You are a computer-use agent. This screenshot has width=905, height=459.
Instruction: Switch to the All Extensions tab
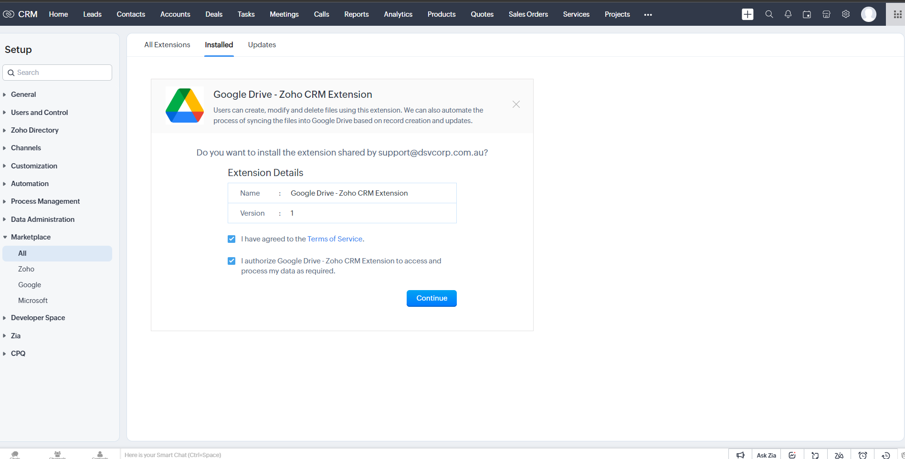click(x=167, y=45)
